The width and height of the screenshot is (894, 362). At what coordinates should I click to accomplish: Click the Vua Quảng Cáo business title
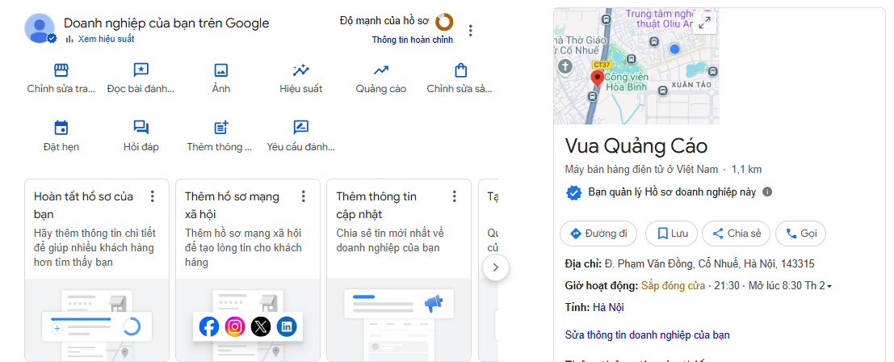click(x=636, y=146)
